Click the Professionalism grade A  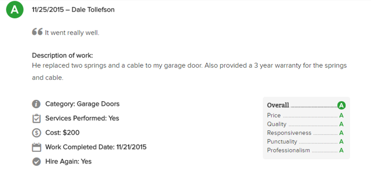coord(341,151)
